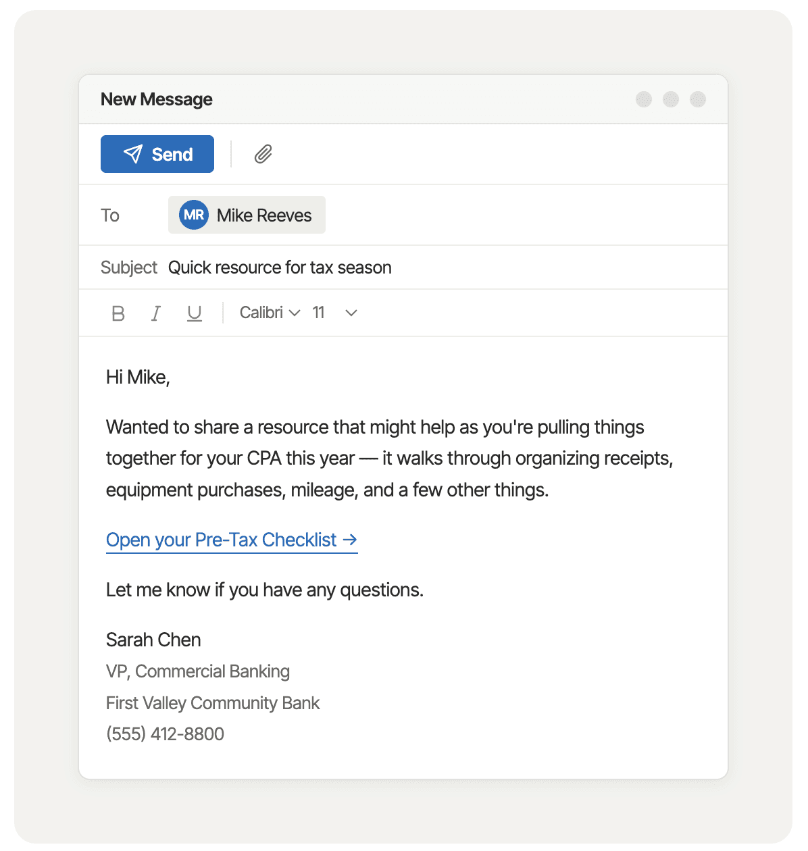Click the MR avatar circle for Mike Reeves
This screenshot has height=851, width=808.
point(193,215)
